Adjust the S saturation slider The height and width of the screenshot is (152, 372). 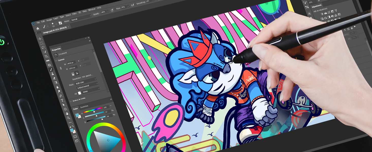(95, 115)
